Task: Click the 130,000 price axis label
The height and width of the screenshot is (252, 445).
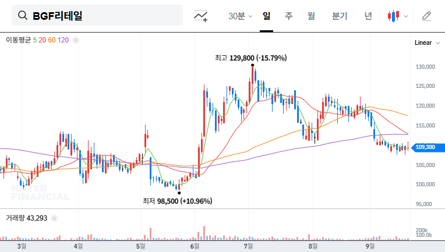Action: tap(425, 67)
